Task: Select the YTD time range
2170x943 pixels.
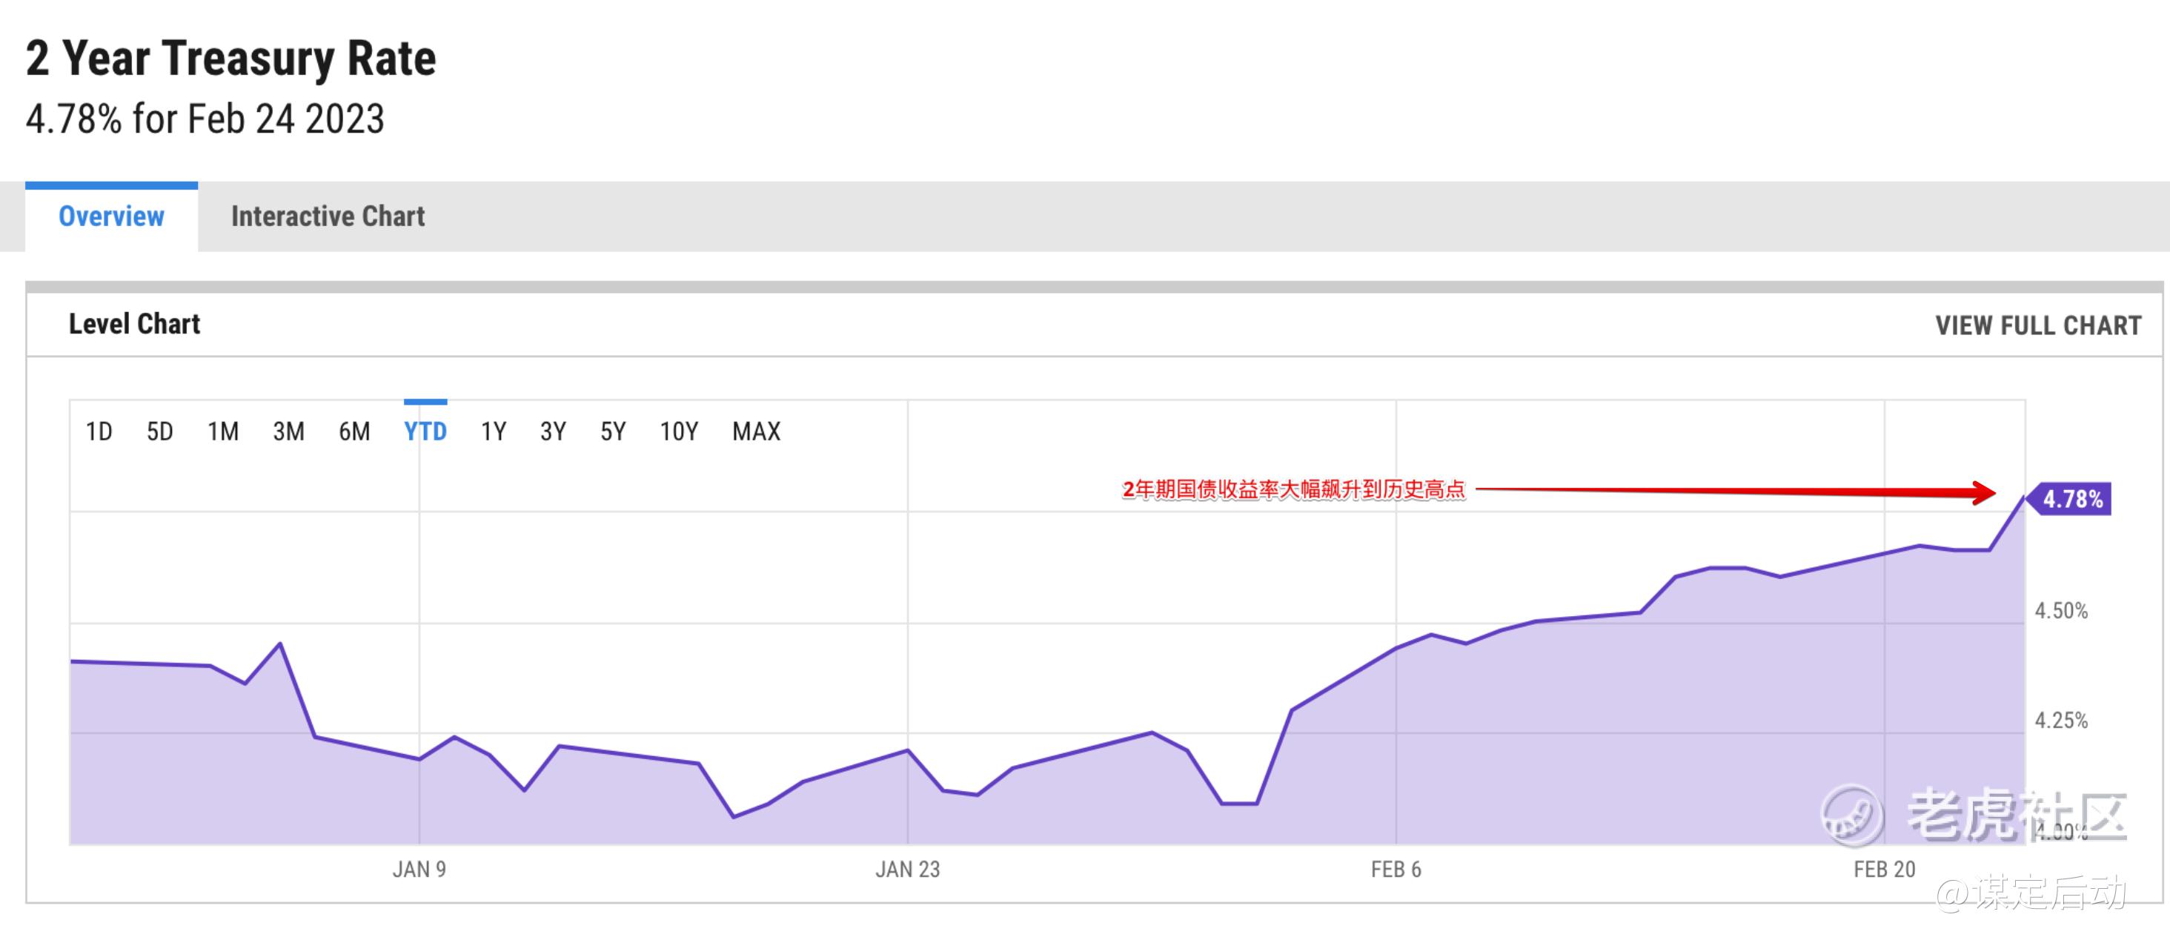Action: click(425, 431)
